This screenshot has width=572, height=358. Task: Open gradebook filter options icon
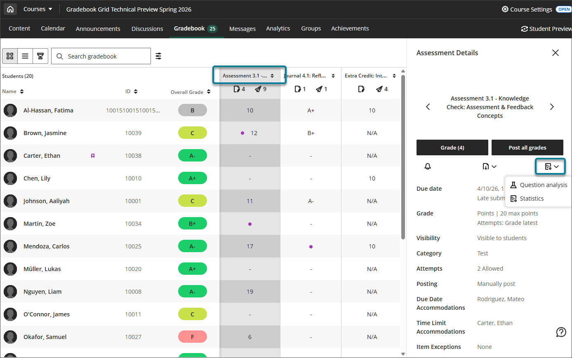(x=158, y=56)
